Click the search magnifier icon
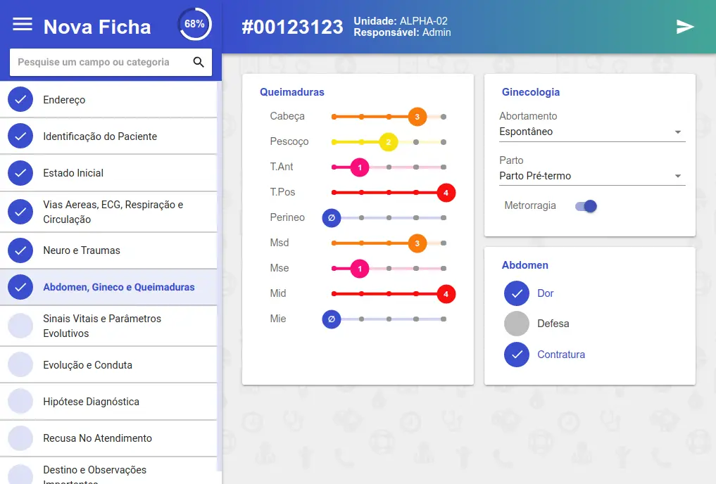This screenshot has width=716, height=484. tap(199, 62)
